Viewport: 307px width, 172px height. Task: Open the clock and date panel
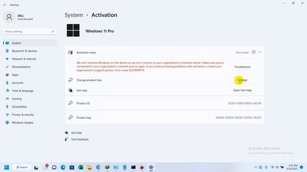click(292, 167)
